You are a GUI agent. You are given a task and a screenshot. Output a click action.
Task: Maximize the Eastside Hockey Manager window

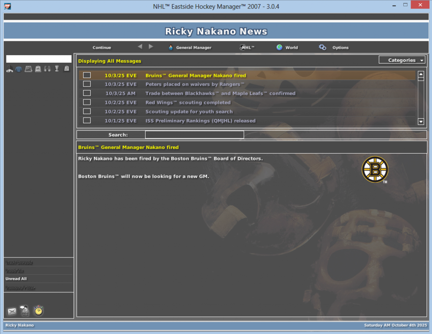click(x=405, y=5)
